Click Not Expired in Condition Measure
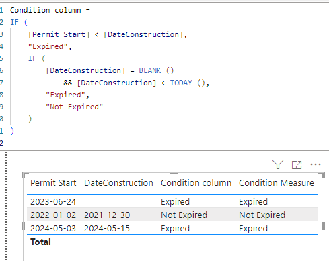This screenshot has height=261, width=329. 262,215
